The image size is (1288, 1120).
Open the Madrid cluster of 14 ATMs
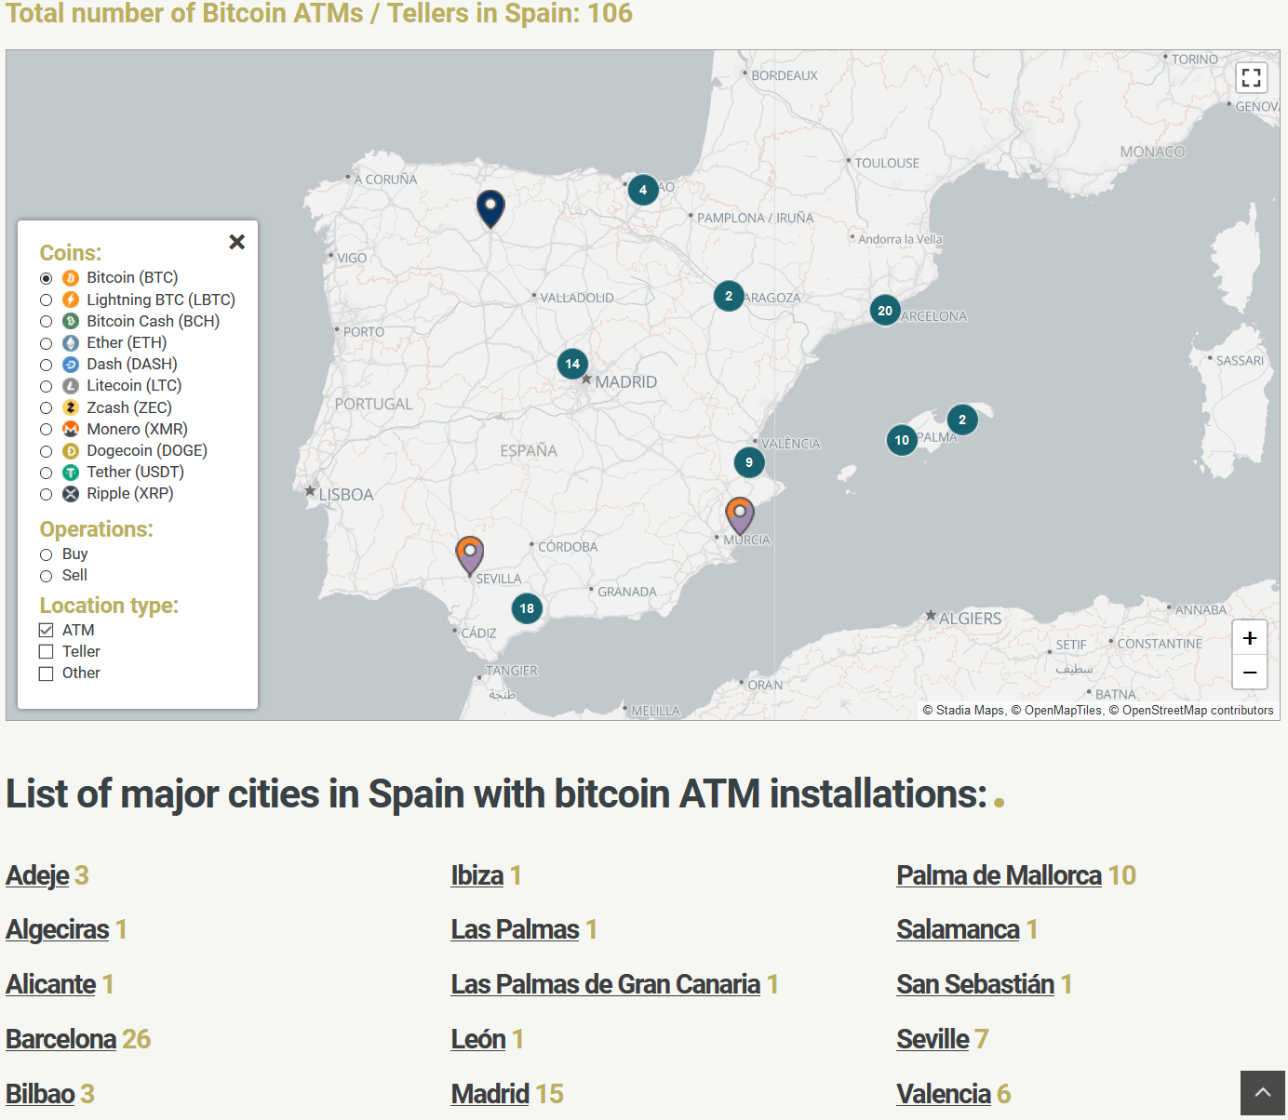coord(572,364)
